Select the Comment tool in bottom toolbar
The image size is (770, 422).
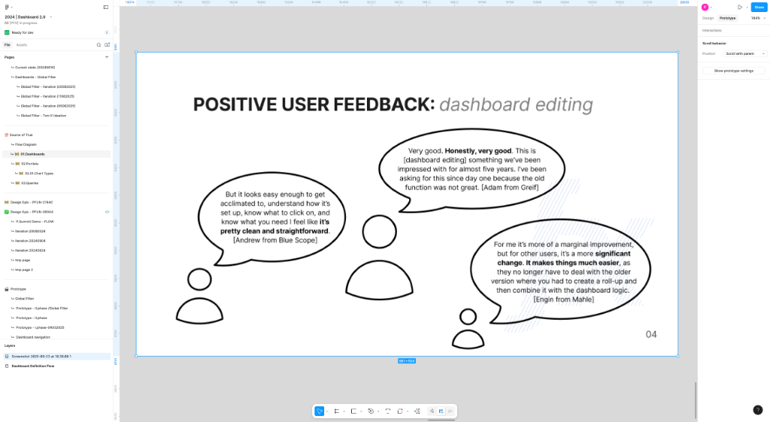pos(400,411)
